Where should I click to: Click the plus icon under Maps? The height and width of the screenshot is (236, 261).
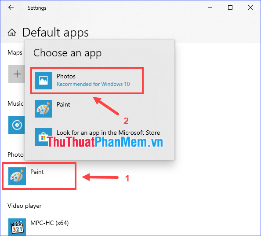[17, 74]
